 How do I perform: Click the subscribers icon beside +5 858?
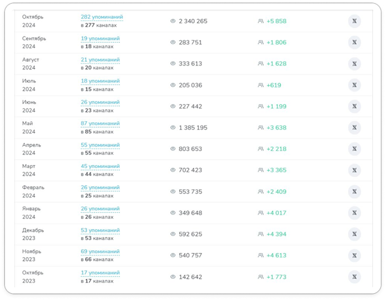[x=261, y=21]
